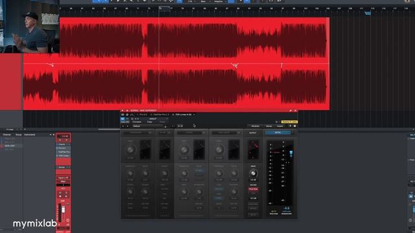
Task: Select the FabFilter Pro insert on mixer channel
Action: pyautogui.click(x=64, y=152)
